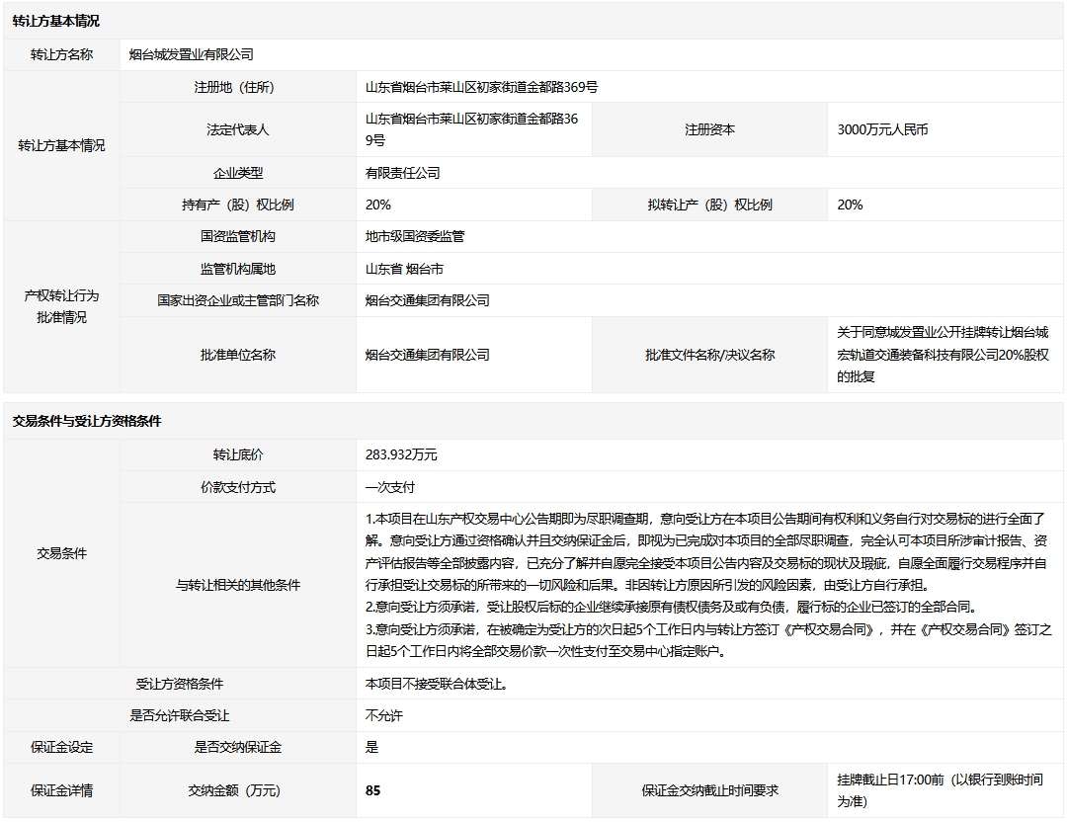1067x822 pixels.
Task: Click the 注册地（住所） address value
Action: 481,87
